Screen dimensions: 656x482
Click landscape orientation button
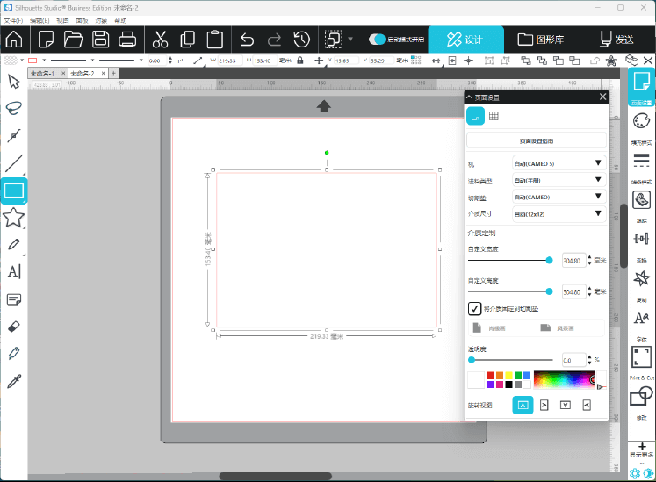click(x=557, y=328)
